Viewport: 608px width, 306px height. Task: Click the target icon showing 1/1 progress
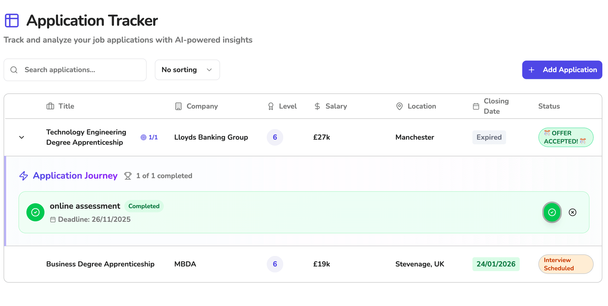[x=144, y=137]
